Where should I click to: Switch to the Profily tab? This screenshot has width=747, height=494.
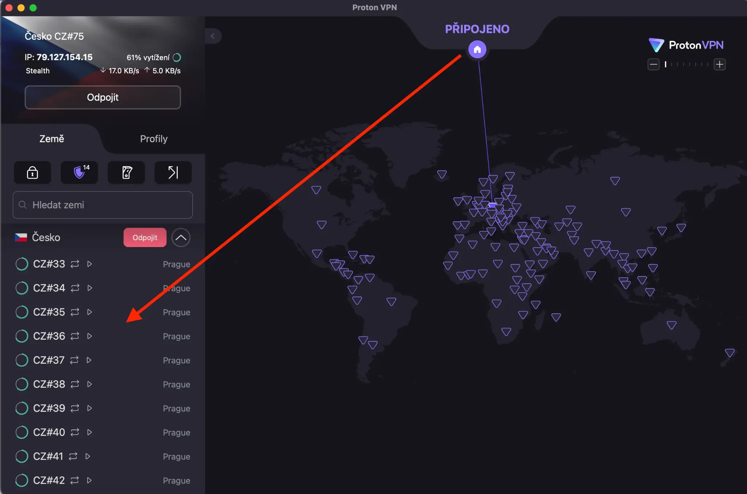pyautogui.click(x=154, y=139)
